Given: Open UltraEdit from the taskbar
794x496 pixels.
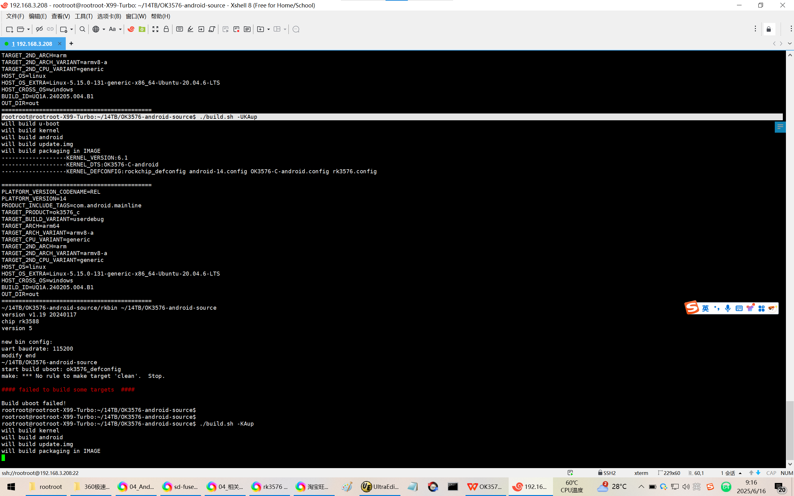Looking at the screenshot, I should click(x=380, y=487).
